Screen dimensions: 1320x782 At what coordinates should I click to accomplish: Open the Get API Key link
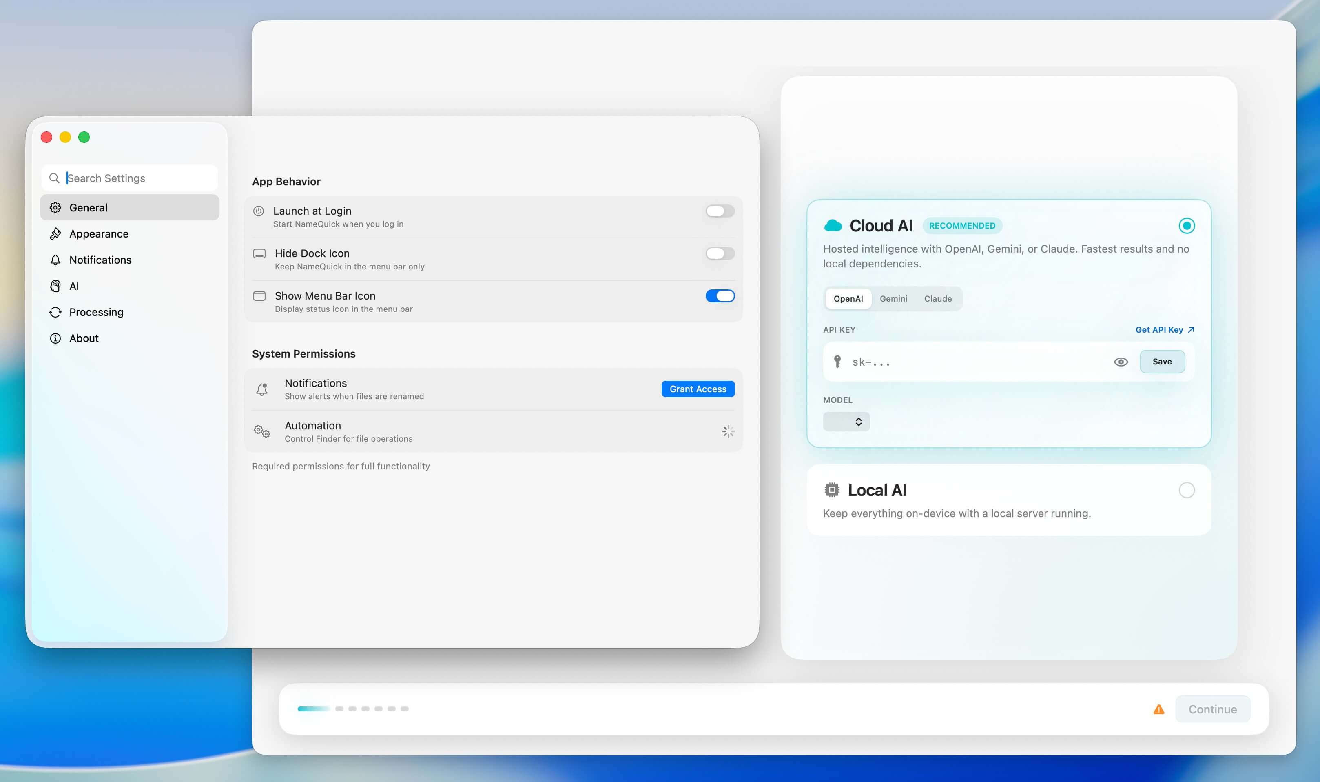(1164, 330)
